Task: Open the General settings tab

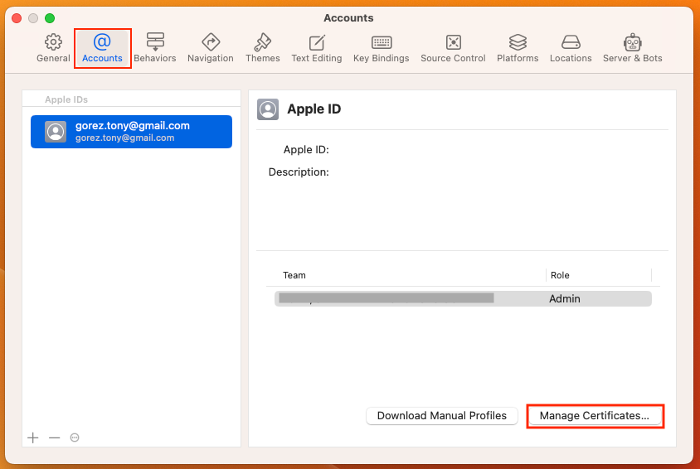Action: (53, 48)
